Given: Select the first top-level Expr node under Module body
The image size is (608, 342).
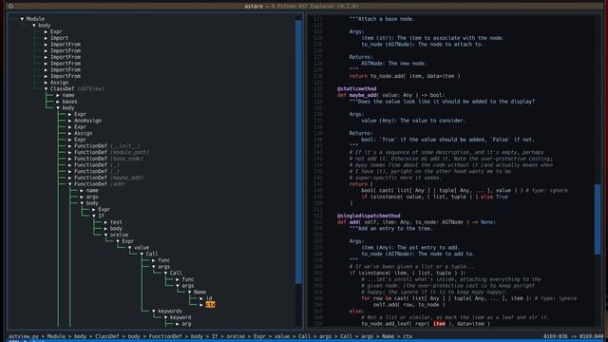Looking at the screenshot, I should tap(56, 31).
